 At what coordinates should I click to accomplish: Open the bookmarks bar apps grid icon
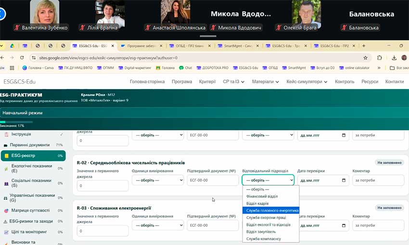coord(12,68)
